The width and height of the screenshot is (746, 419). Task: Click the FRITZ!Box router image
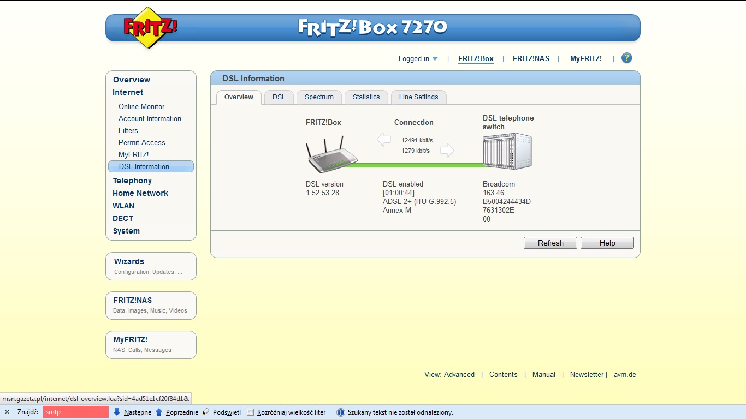coord(331,155)
